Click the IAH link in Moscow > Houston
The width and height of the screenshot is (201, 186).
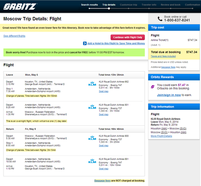[183, 132]
